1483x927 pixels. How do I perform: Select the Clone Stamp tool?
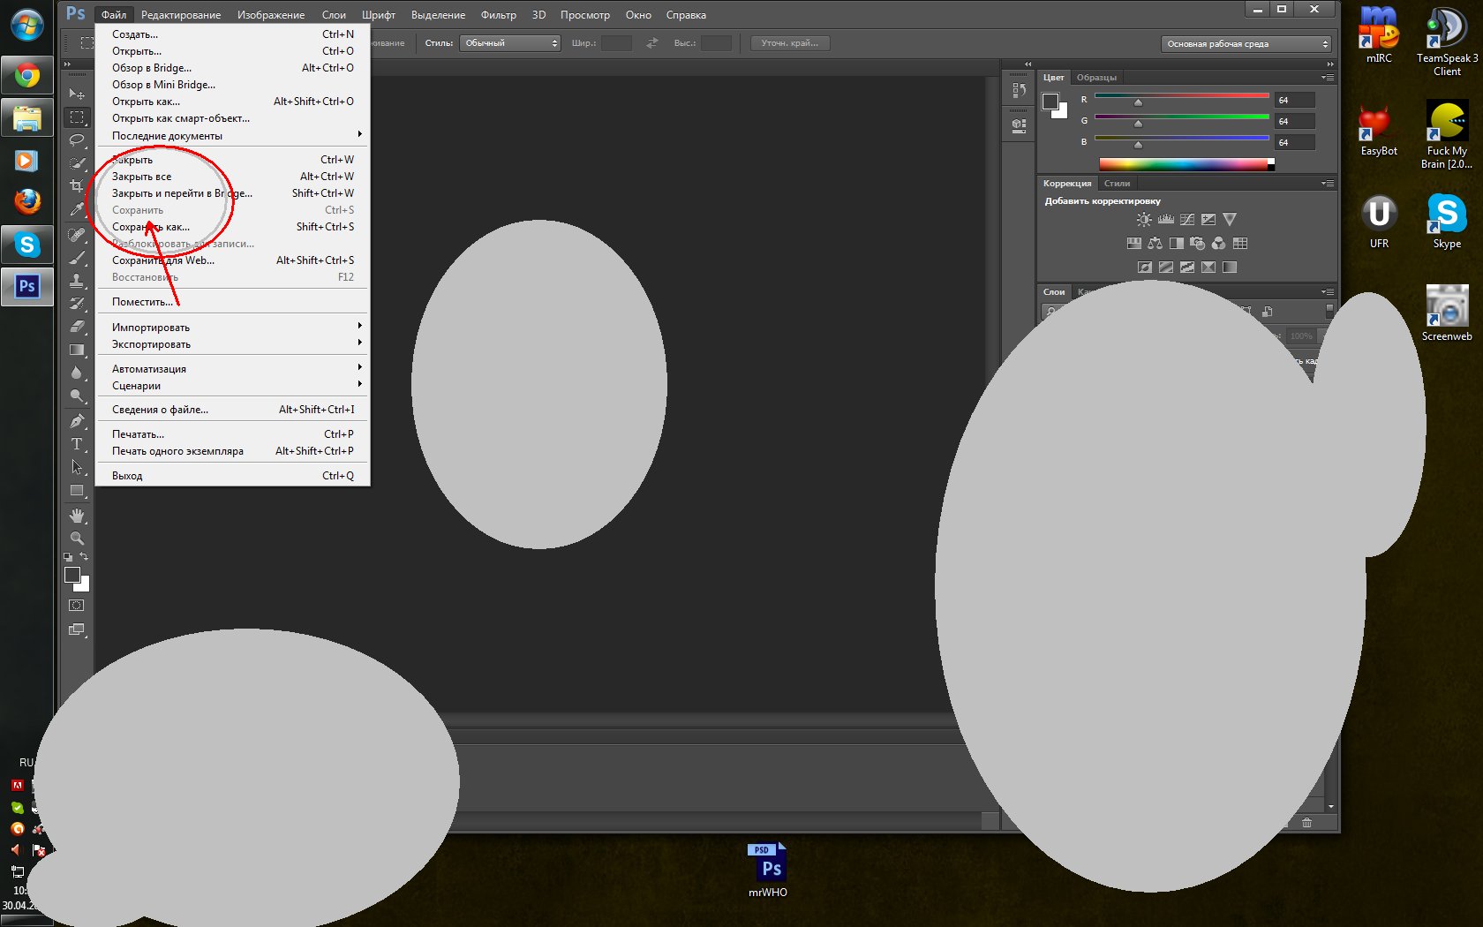point(77,281)
